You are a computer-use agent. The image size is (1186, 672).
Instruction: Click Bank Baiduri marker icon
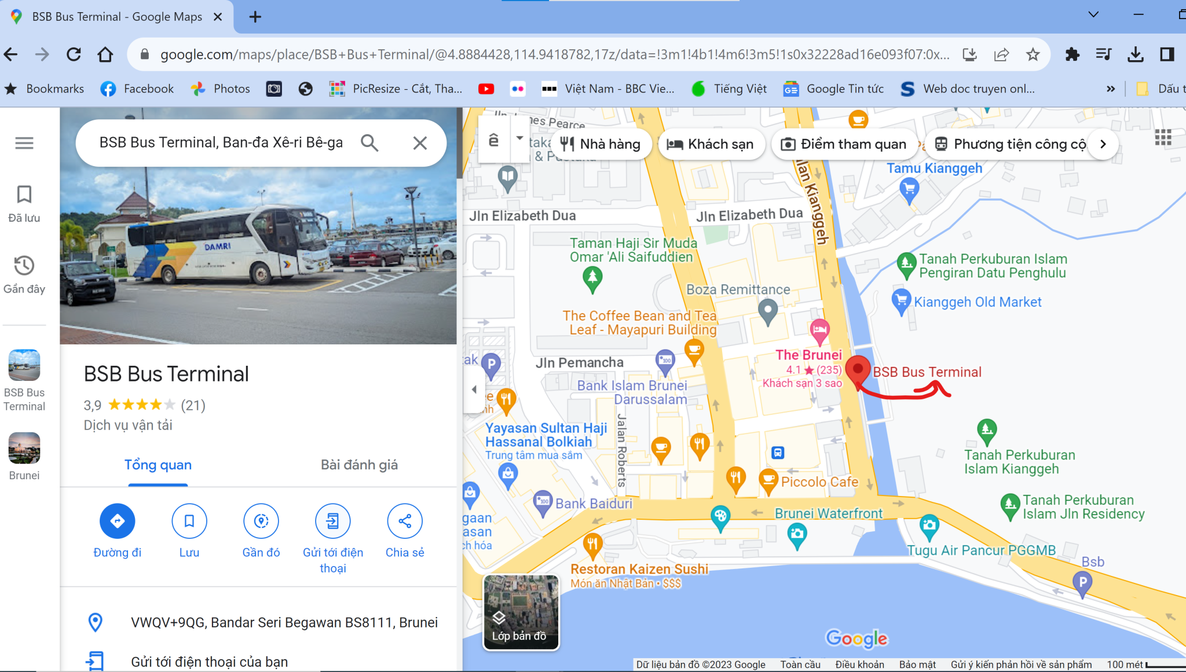click(x=543, y=502)
